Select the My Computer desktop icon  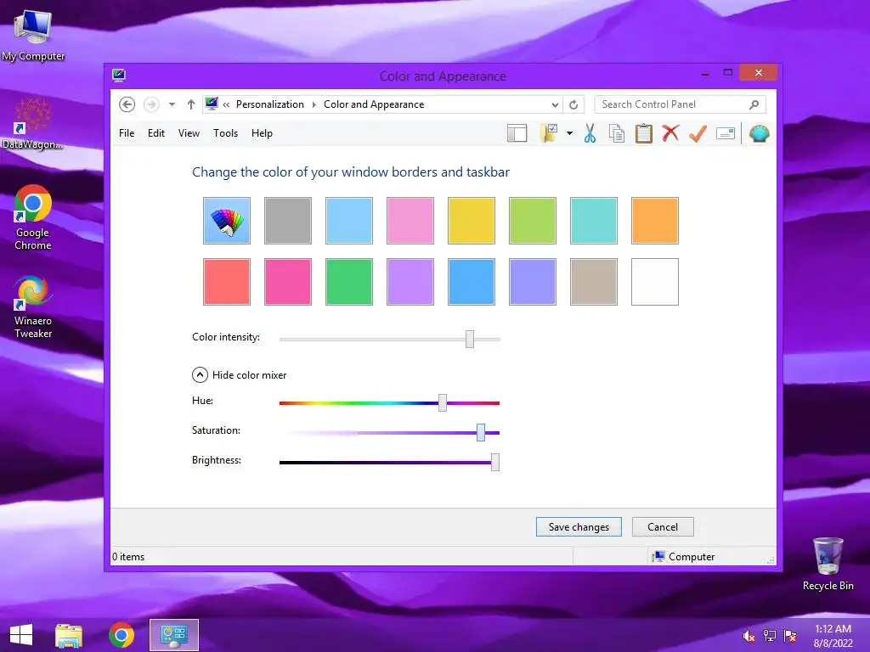pyautogui.click(x=33, y=35)
